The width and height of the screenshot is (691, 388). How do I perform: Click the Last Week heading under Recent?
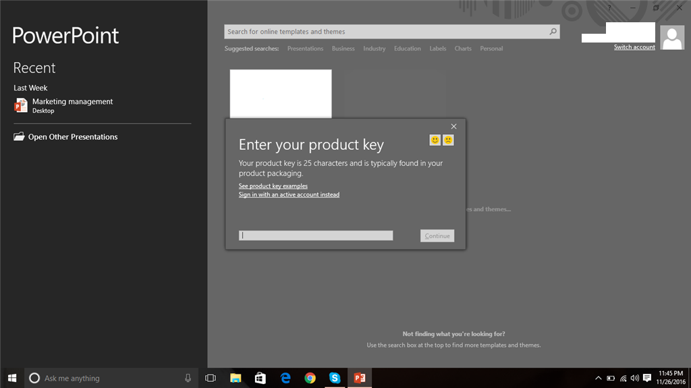(30, 88)
